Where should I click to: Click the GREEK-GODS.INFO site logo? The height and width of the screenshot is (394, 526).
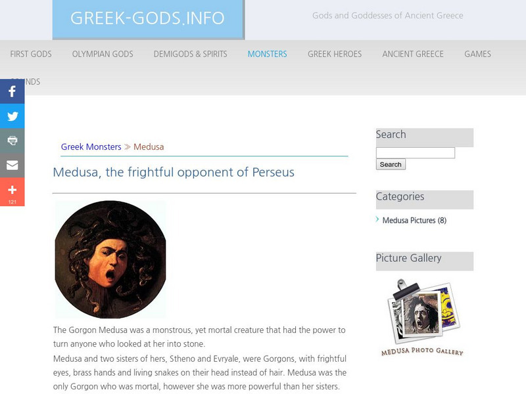tap(148, 19)
